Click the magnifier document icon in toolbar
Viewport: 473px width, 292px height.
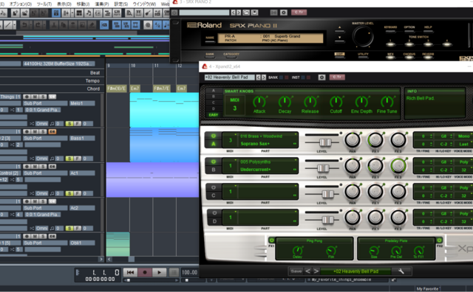click(x=129, y=13)
